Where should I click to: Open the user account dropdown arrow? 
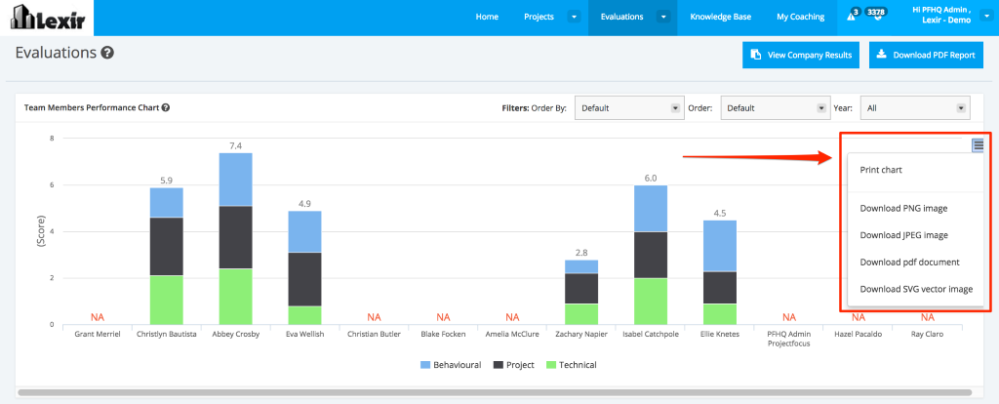[987, 18]
